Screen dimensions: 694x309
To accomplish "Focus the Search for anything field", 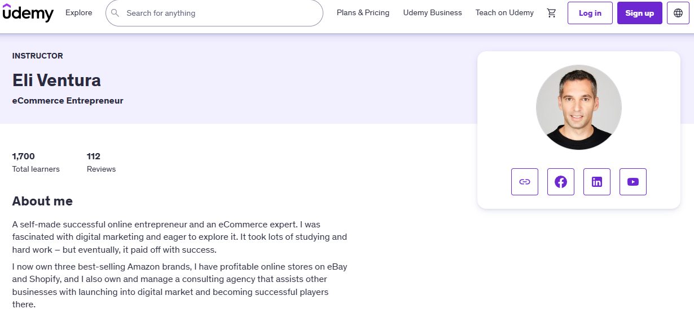I will 214,13.
